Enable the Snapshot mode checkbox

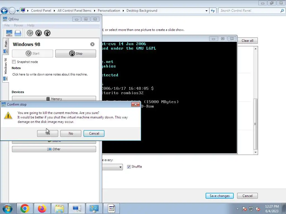click(14, 62)
